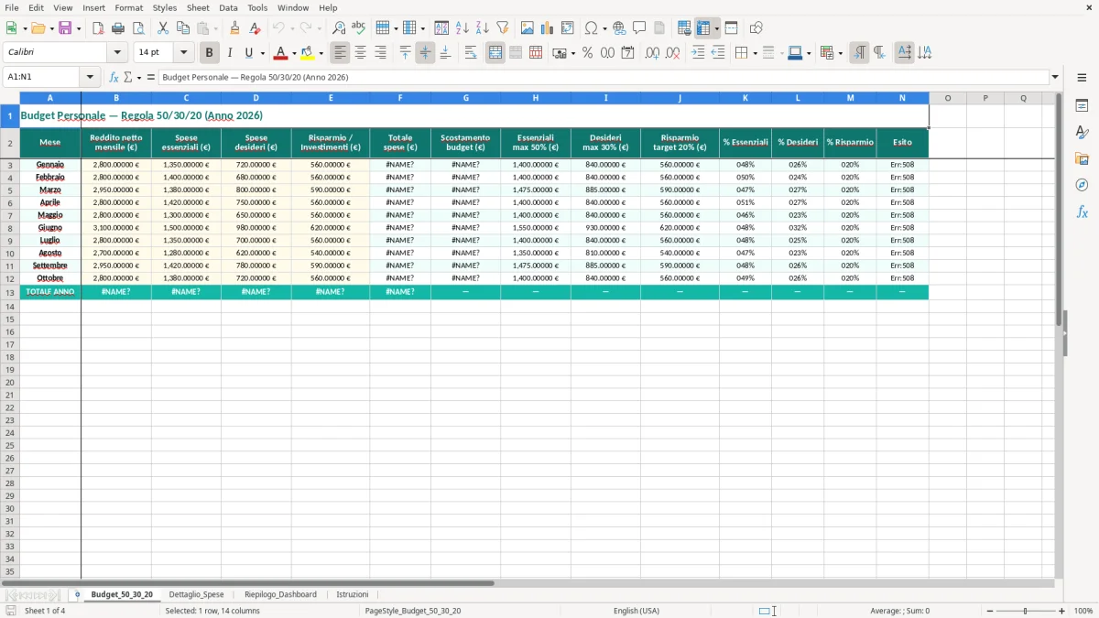Click the Copy icon
Screen dimensions: 1099x618
(x=183, y=28)
